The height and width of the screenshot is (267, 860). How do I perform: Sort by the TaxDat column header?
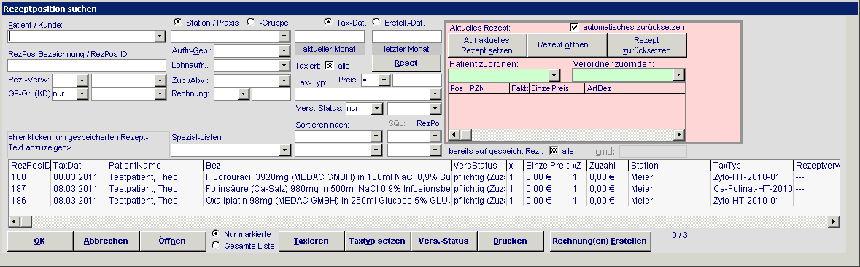(79, 165)
